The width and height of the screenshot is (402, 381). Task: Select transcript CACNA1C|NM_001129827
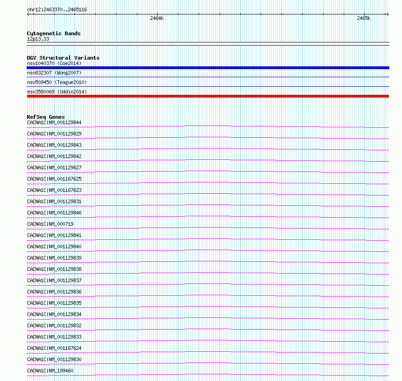54,167
